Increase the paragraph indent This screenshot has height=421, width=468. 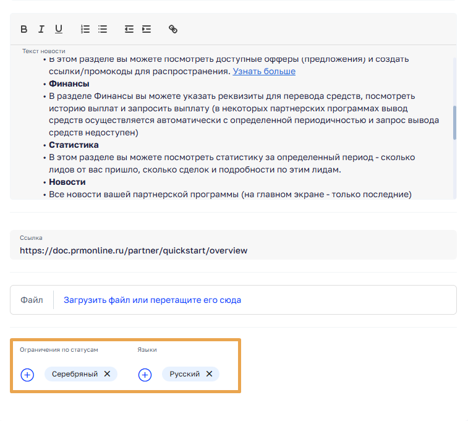147,29
